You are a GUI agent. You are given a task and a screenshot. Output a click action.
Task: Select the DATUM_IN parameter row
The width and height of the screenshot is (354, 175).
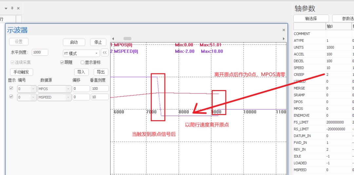coord(324,136)
